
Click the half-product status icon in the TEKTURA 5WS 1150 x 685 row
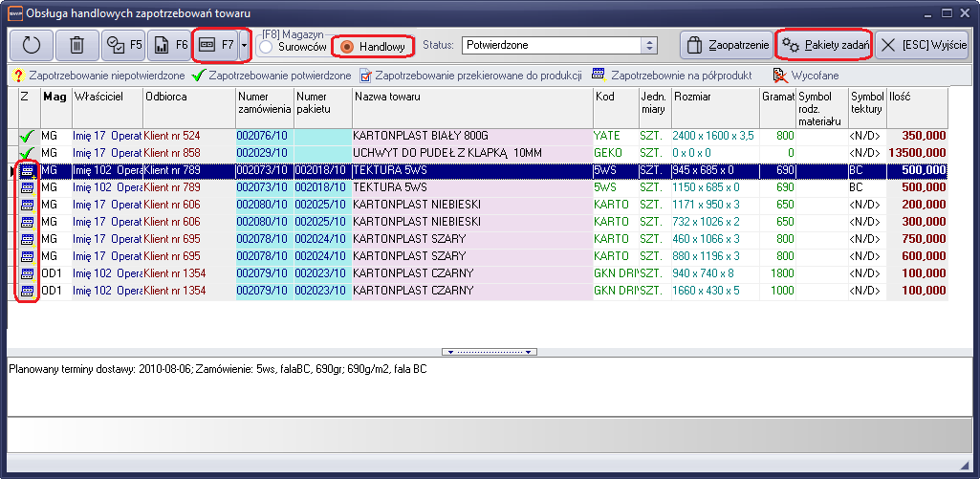tap(27, 187)
